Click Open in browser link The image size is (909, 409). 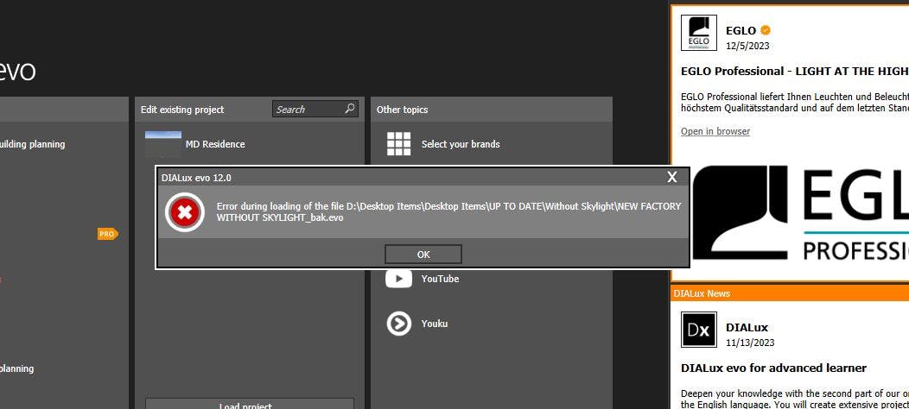[715, 131]
